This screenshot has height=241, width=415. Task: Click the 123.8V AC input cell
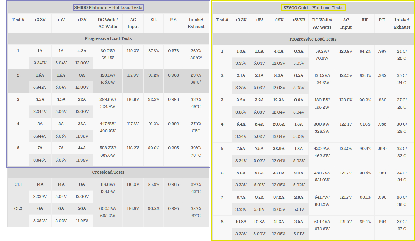point(346,51)
